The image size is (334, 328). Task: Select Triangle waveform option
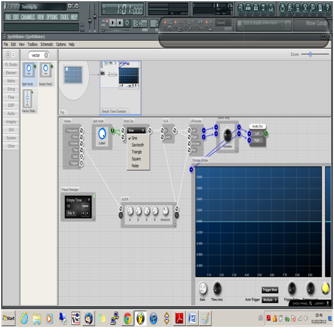click(x=137, y=152)
